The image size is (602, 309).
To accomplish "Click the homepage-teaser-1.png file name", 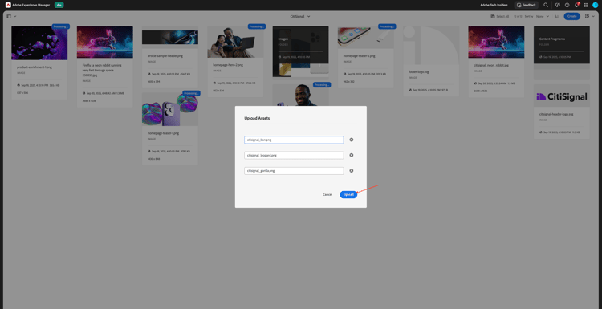I will 163,133.
